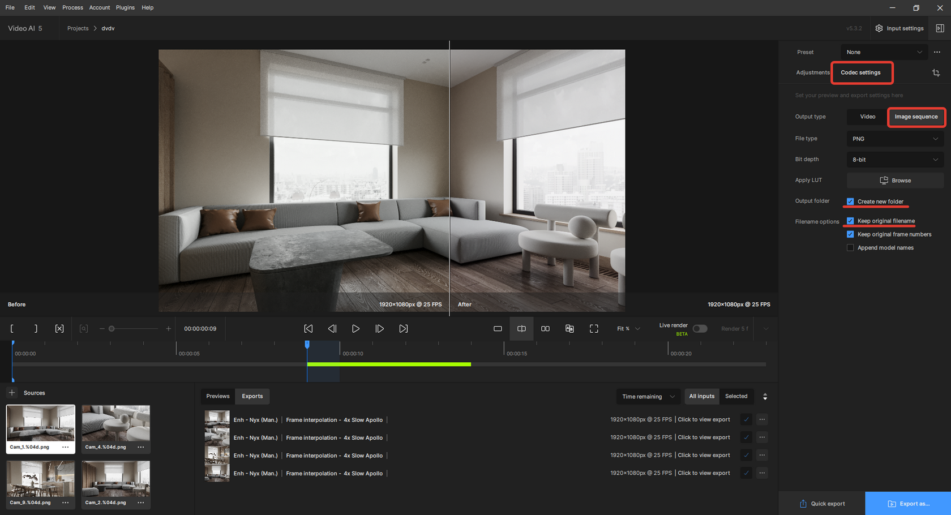Click the Export as button
Viewport: 951px width, 515px height.
click(x=908, y=504)
